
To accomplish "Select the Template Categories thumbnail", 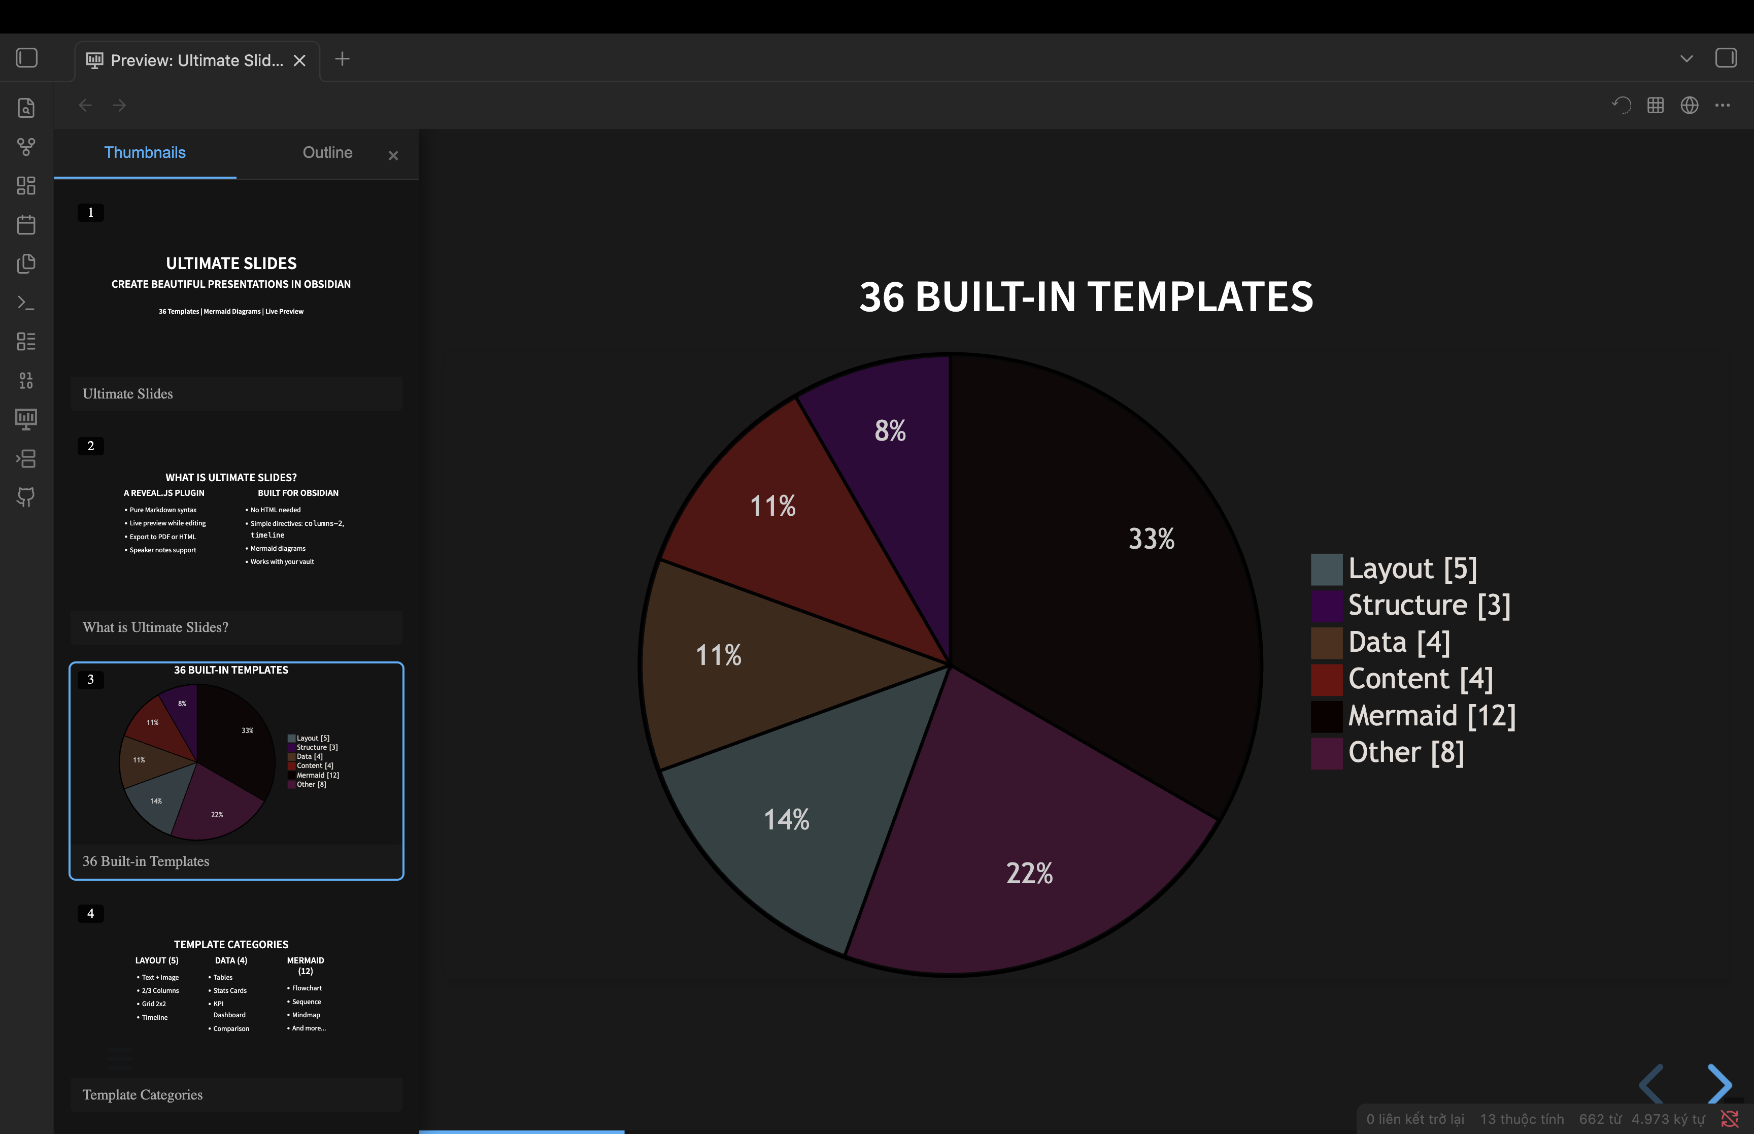I will 237,1005.
